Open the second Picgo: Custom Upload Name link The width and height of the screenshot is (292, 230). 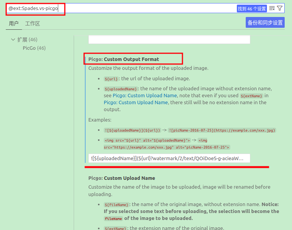coord(136,102)
